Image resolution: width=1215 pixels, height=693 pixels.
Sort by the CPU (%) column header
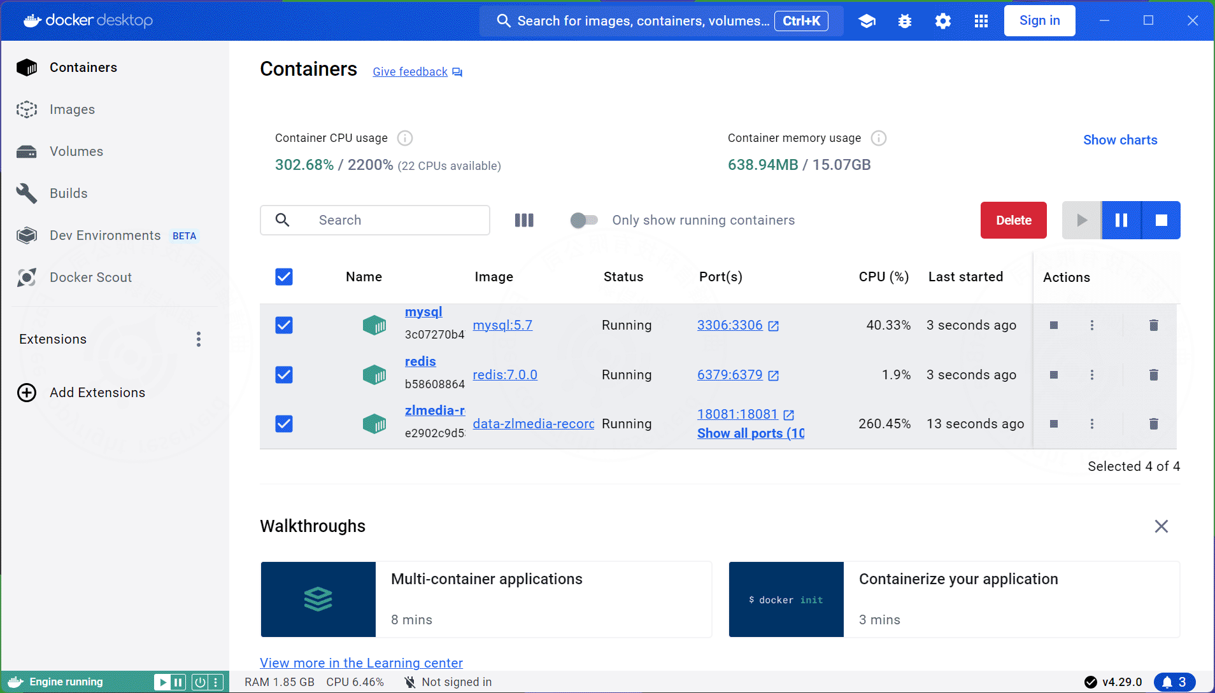tap(884, 277)
